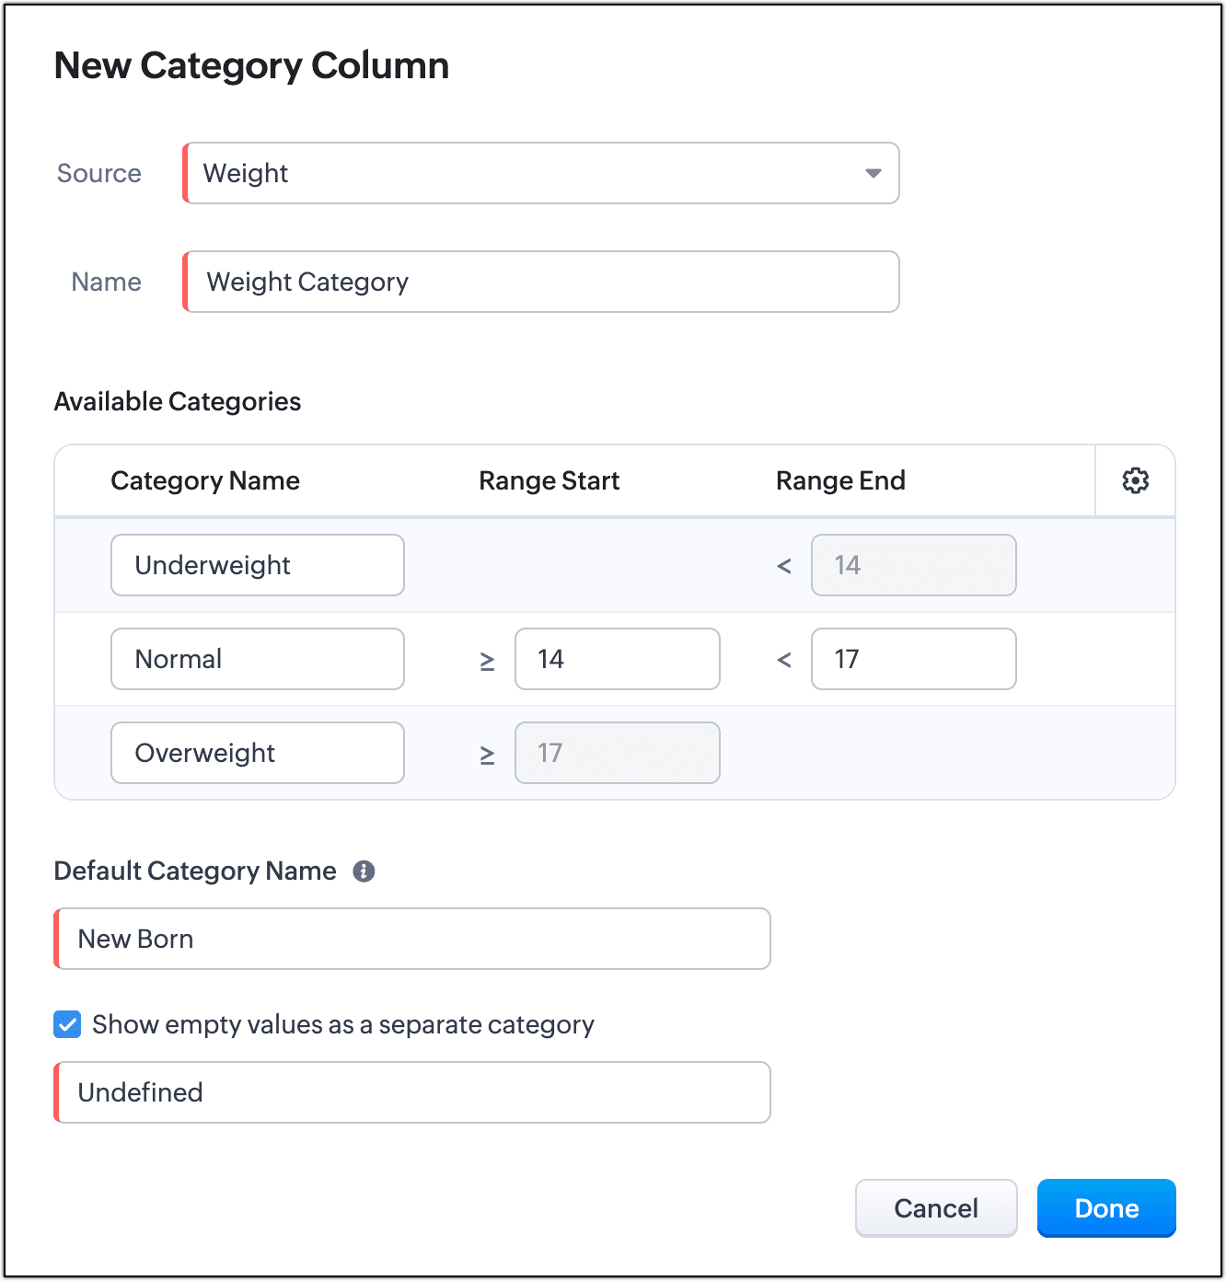Focus the Overweight category name field
The height and width of the screenshot is (1281, 1226).
(258, 753)
